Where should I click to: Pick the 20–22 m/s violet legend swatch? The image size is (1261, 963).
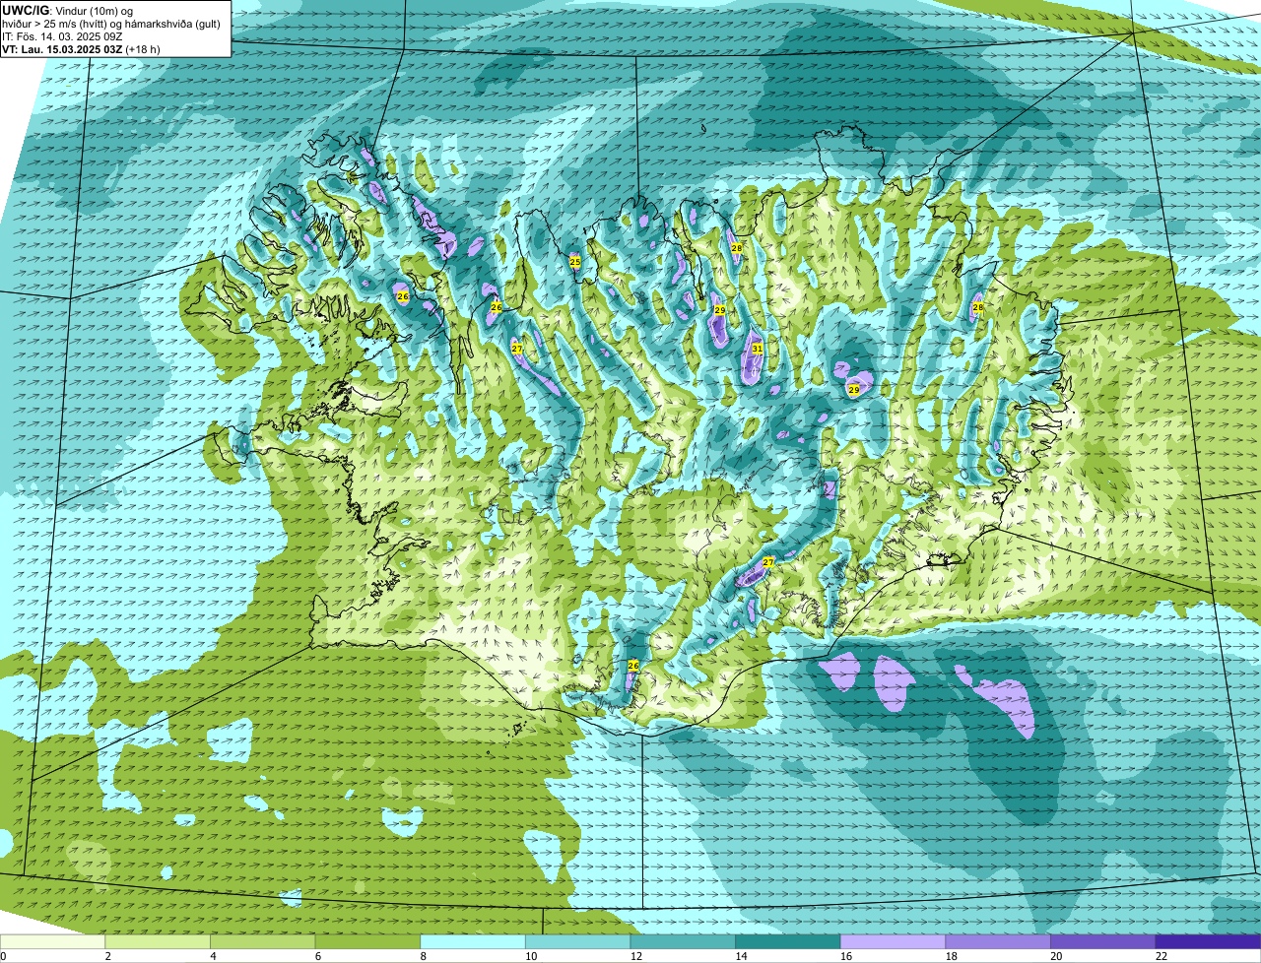coord(1103,941)
